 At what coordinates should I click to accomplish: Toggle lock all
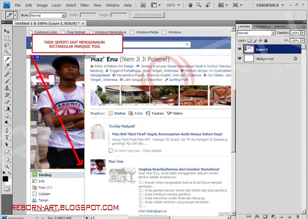pos(266,40)
